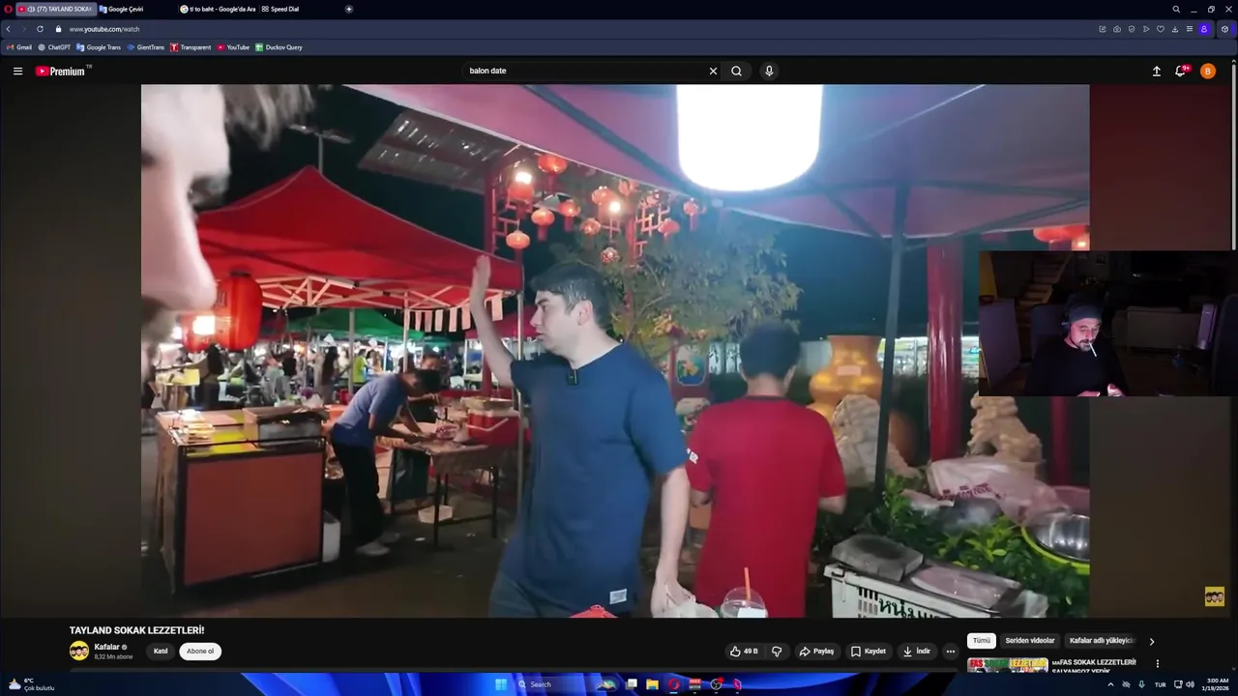The height and width of the screenshot is (696, 1238).
Task: Show hidden system tray icons
Action: [x=1110, y=684]
